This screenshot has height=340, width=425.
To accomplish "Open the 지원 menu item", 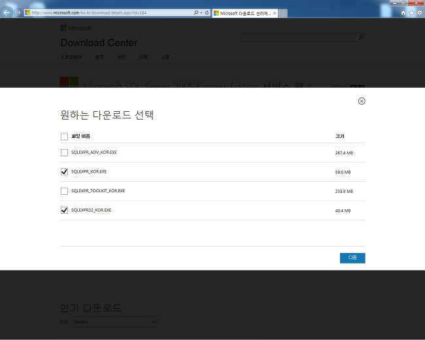I will 143,57.
